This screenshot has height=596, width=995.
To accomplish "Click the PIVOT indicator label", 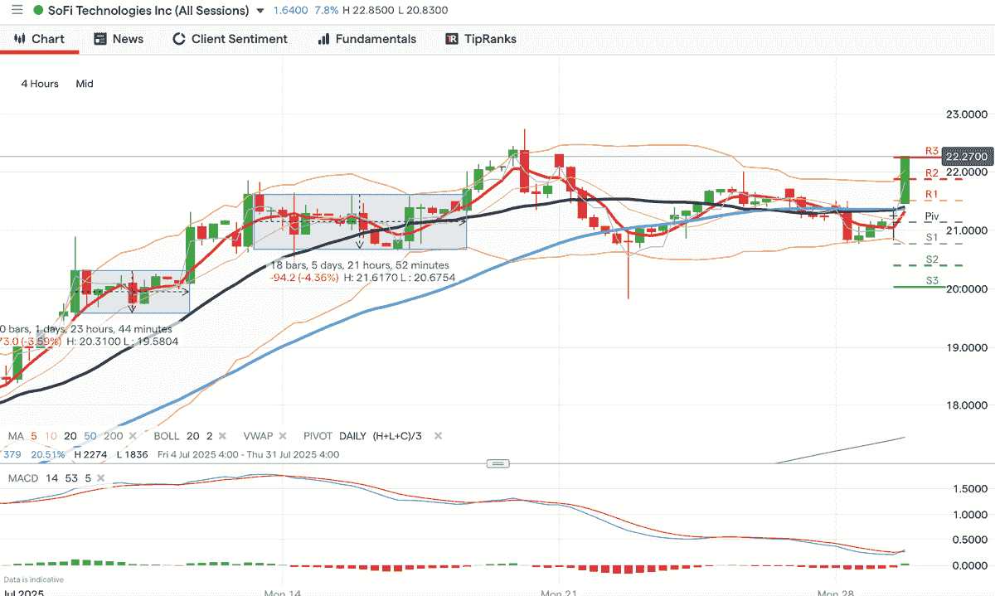I will tap(318, 436).
